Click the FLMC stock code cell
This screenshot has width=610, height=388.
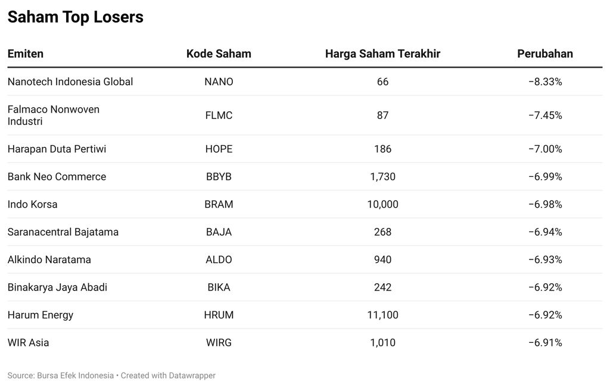(x=219, y=115)
